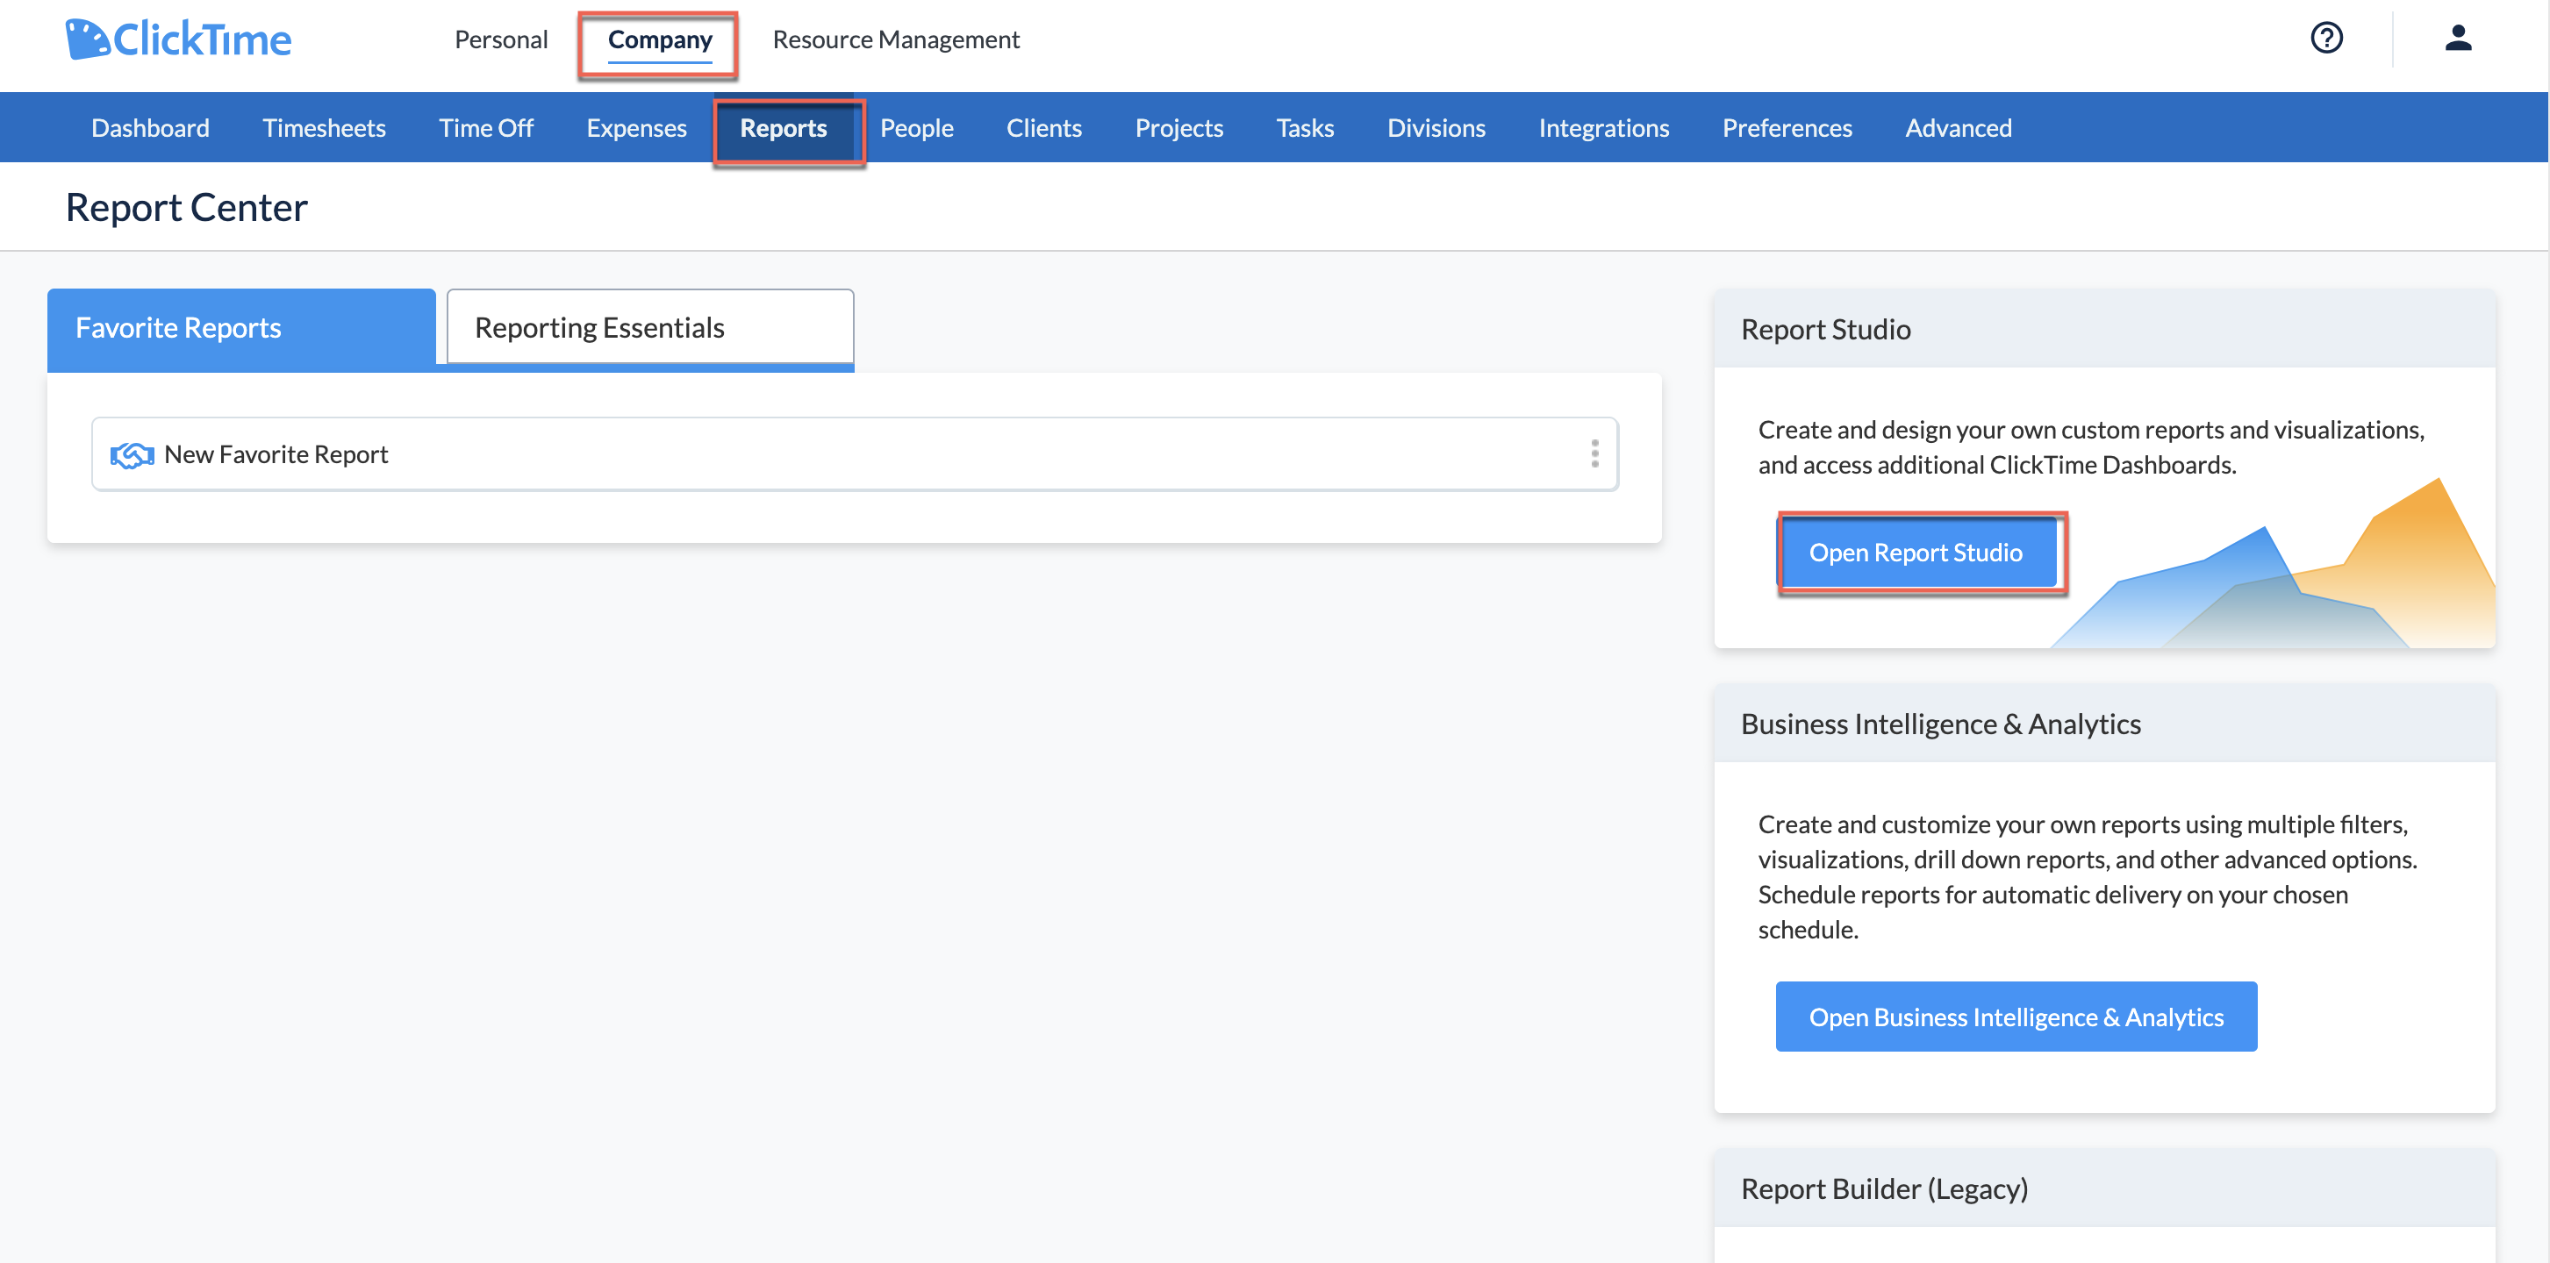Open the Divisions tab

[x=1436, y=128]
